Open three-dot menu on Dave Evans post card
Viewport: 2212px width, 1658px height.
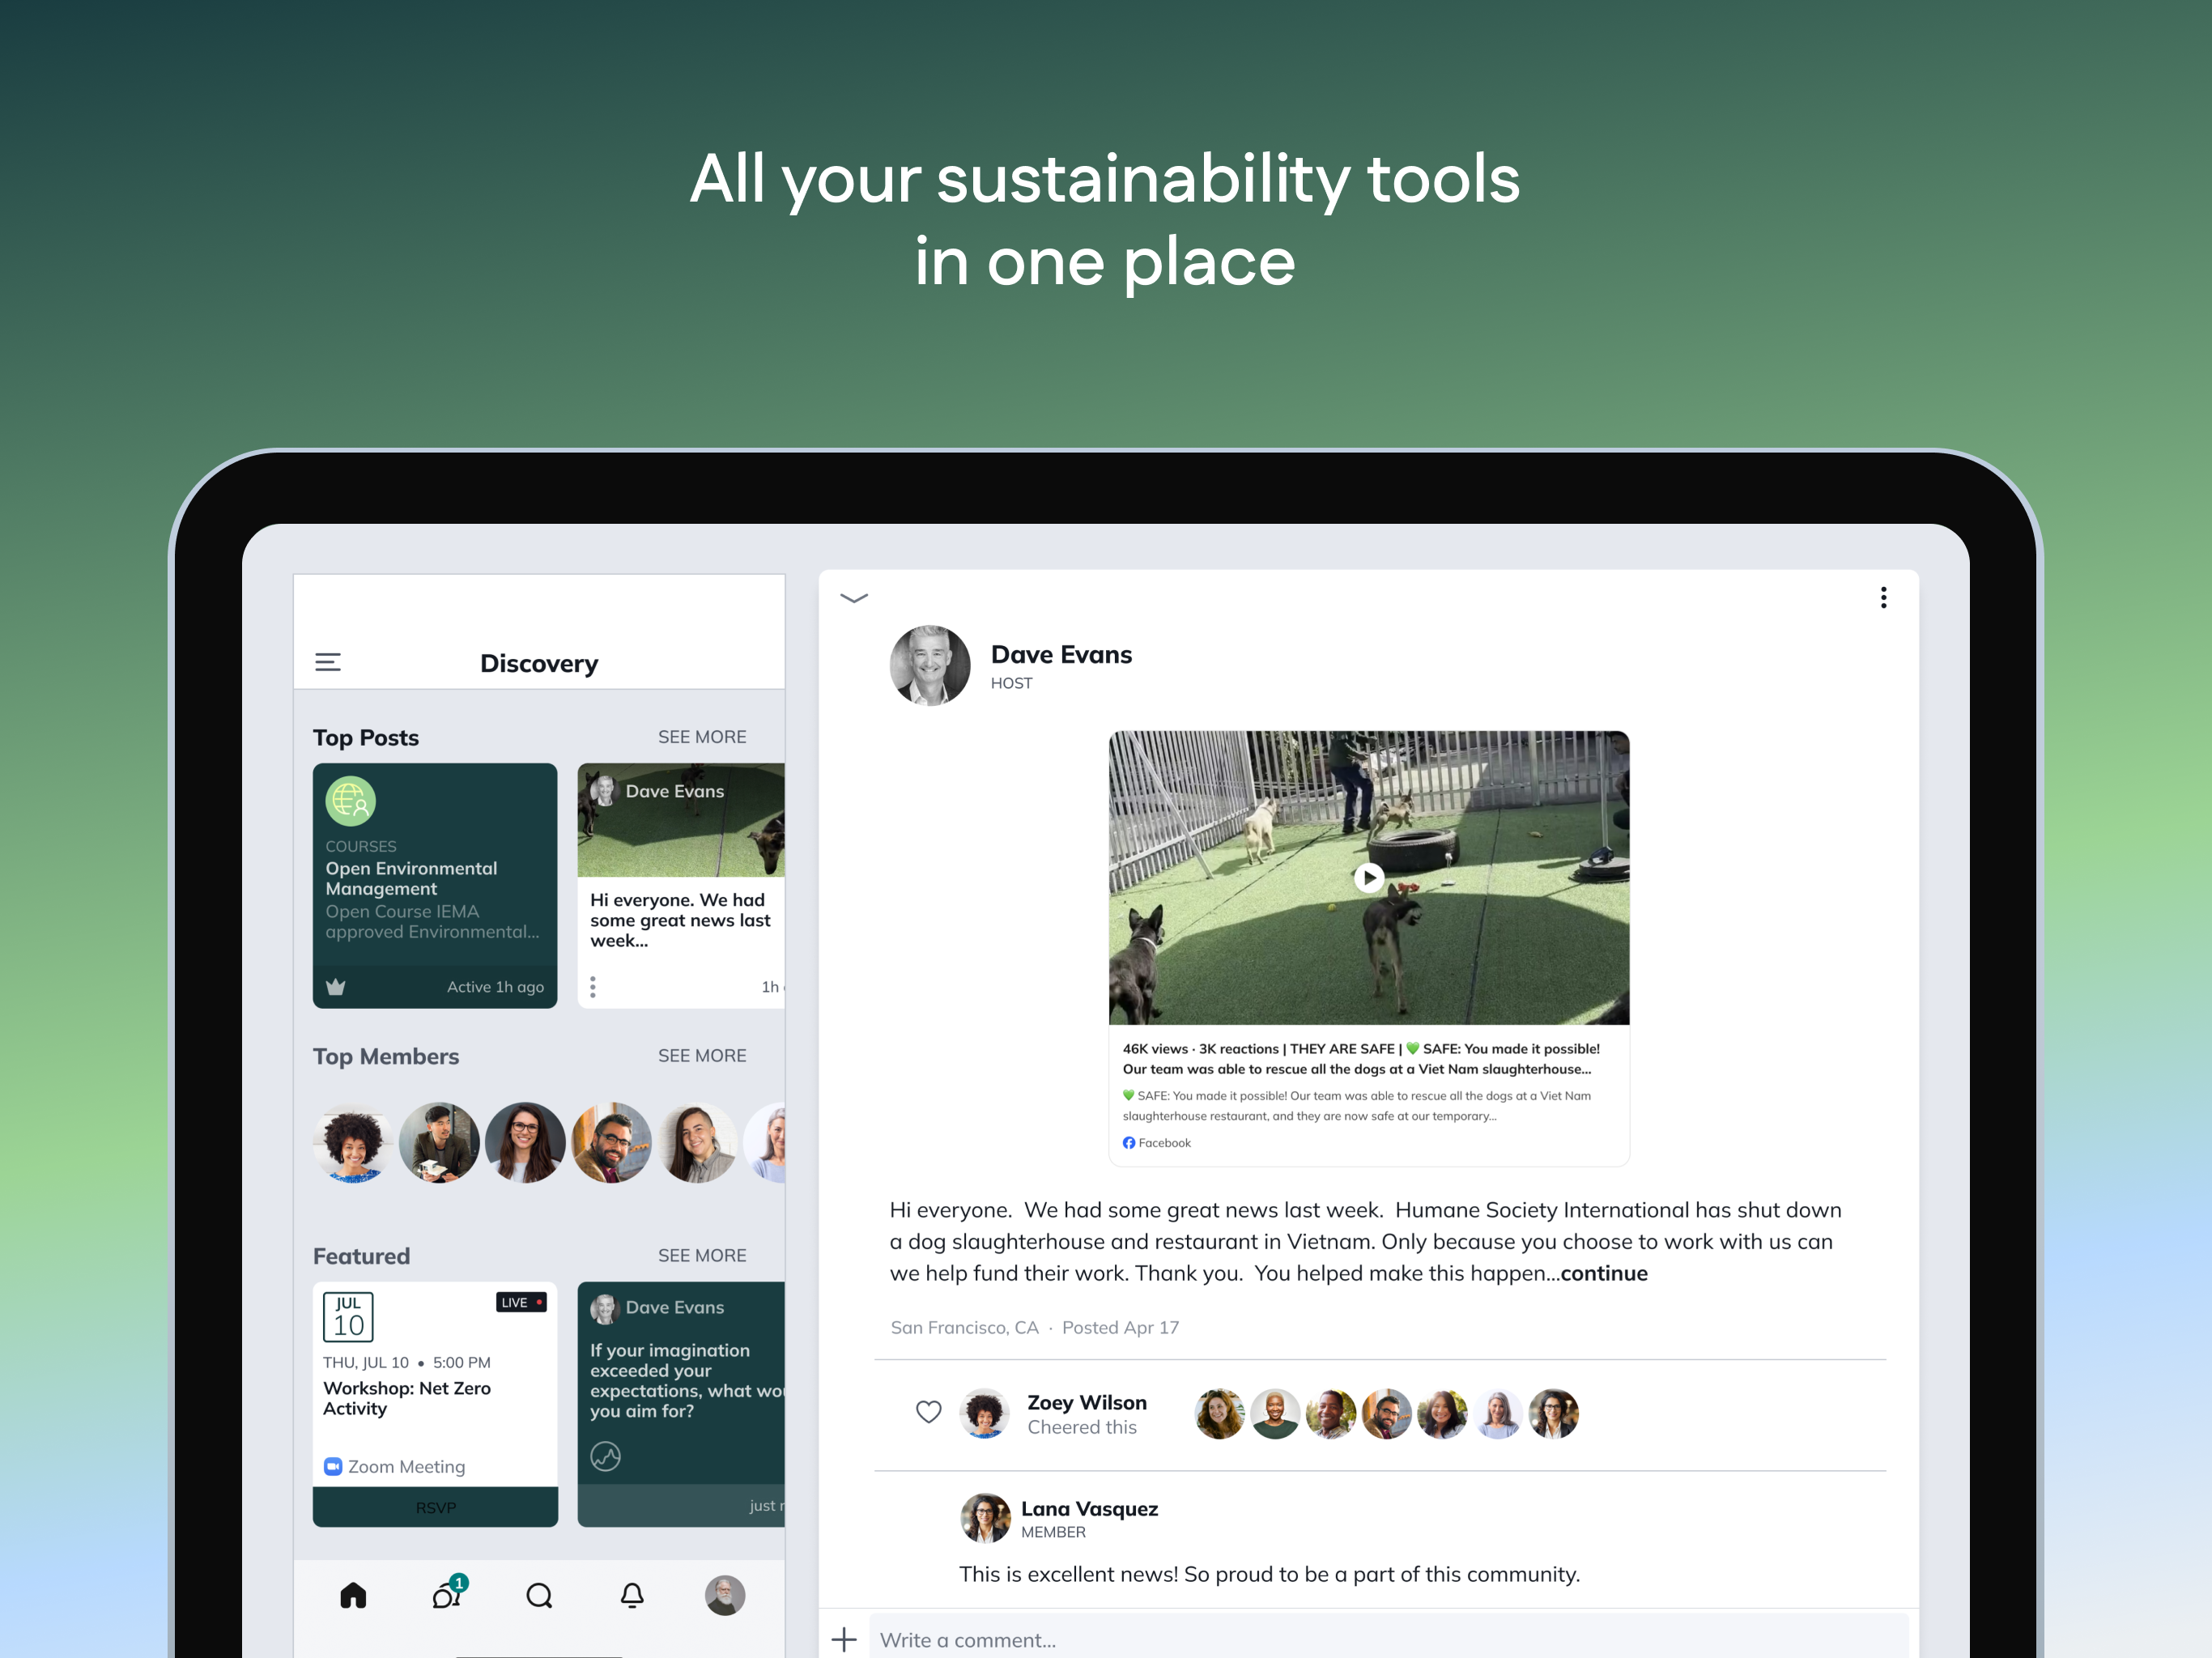[593, 987]
